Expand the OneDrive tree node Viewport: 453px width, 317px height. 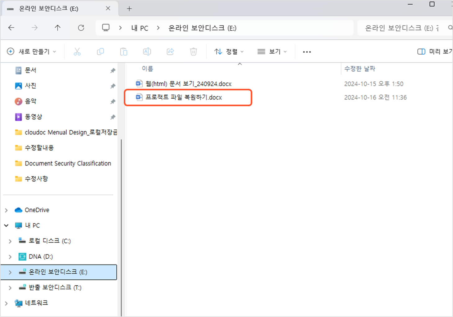[6, 210]
